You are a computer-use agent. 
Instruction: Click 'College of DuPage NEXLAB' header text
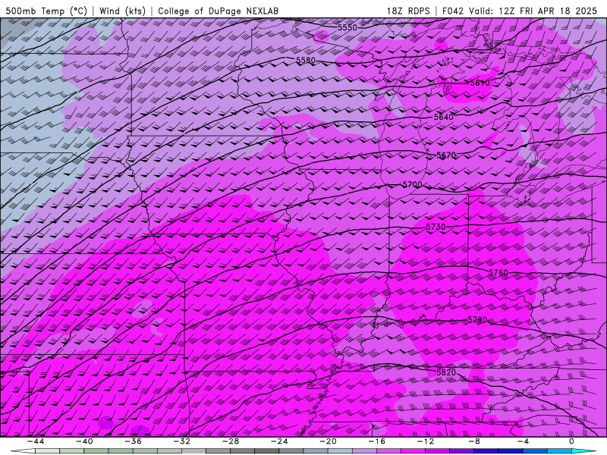pos(218,11)
